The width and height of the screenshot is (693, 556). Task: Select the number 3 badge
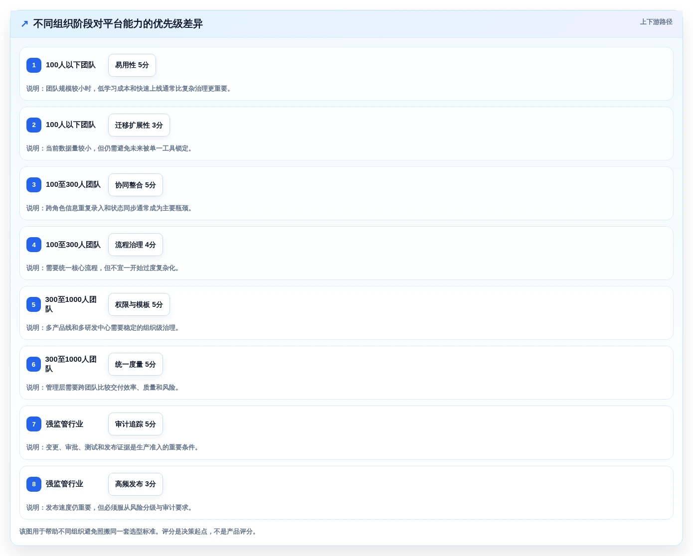point(34,185)
